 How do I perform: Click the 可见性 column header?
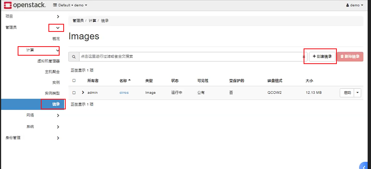pyautogui.click(x=203, y=81)
